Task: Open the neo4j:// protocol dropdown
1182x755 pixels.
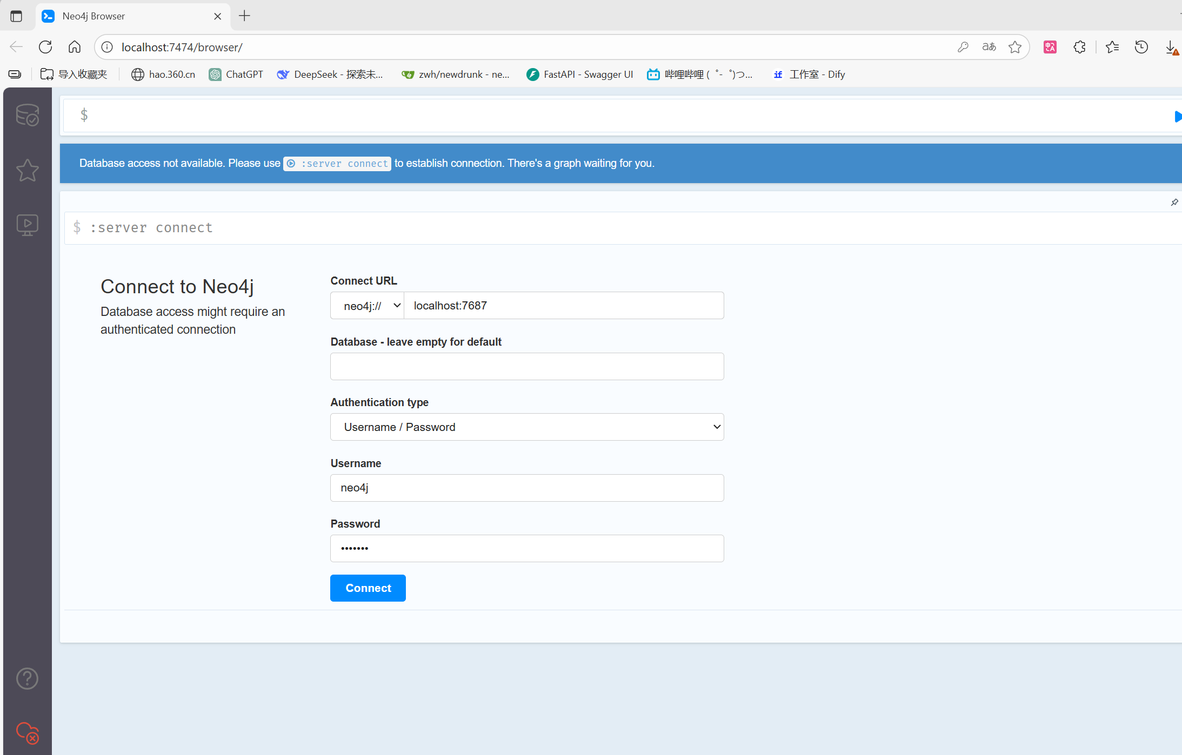Action: tap(368, 306)
